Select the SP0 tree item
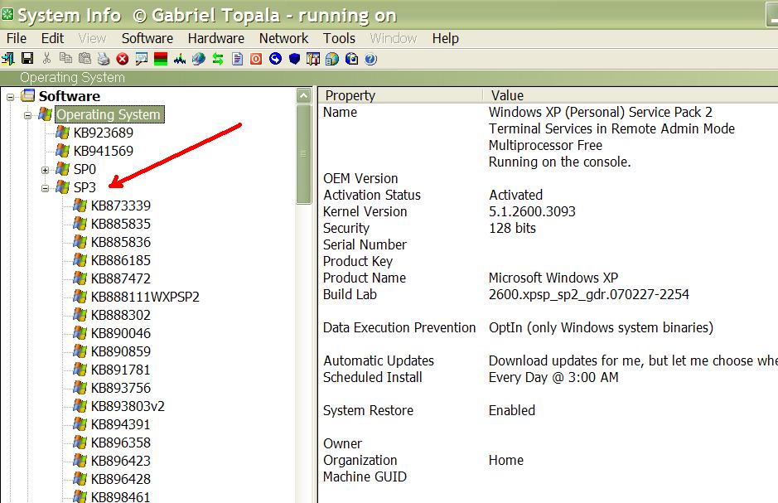This screenshot has height=503, width=778. click(85, 169)
